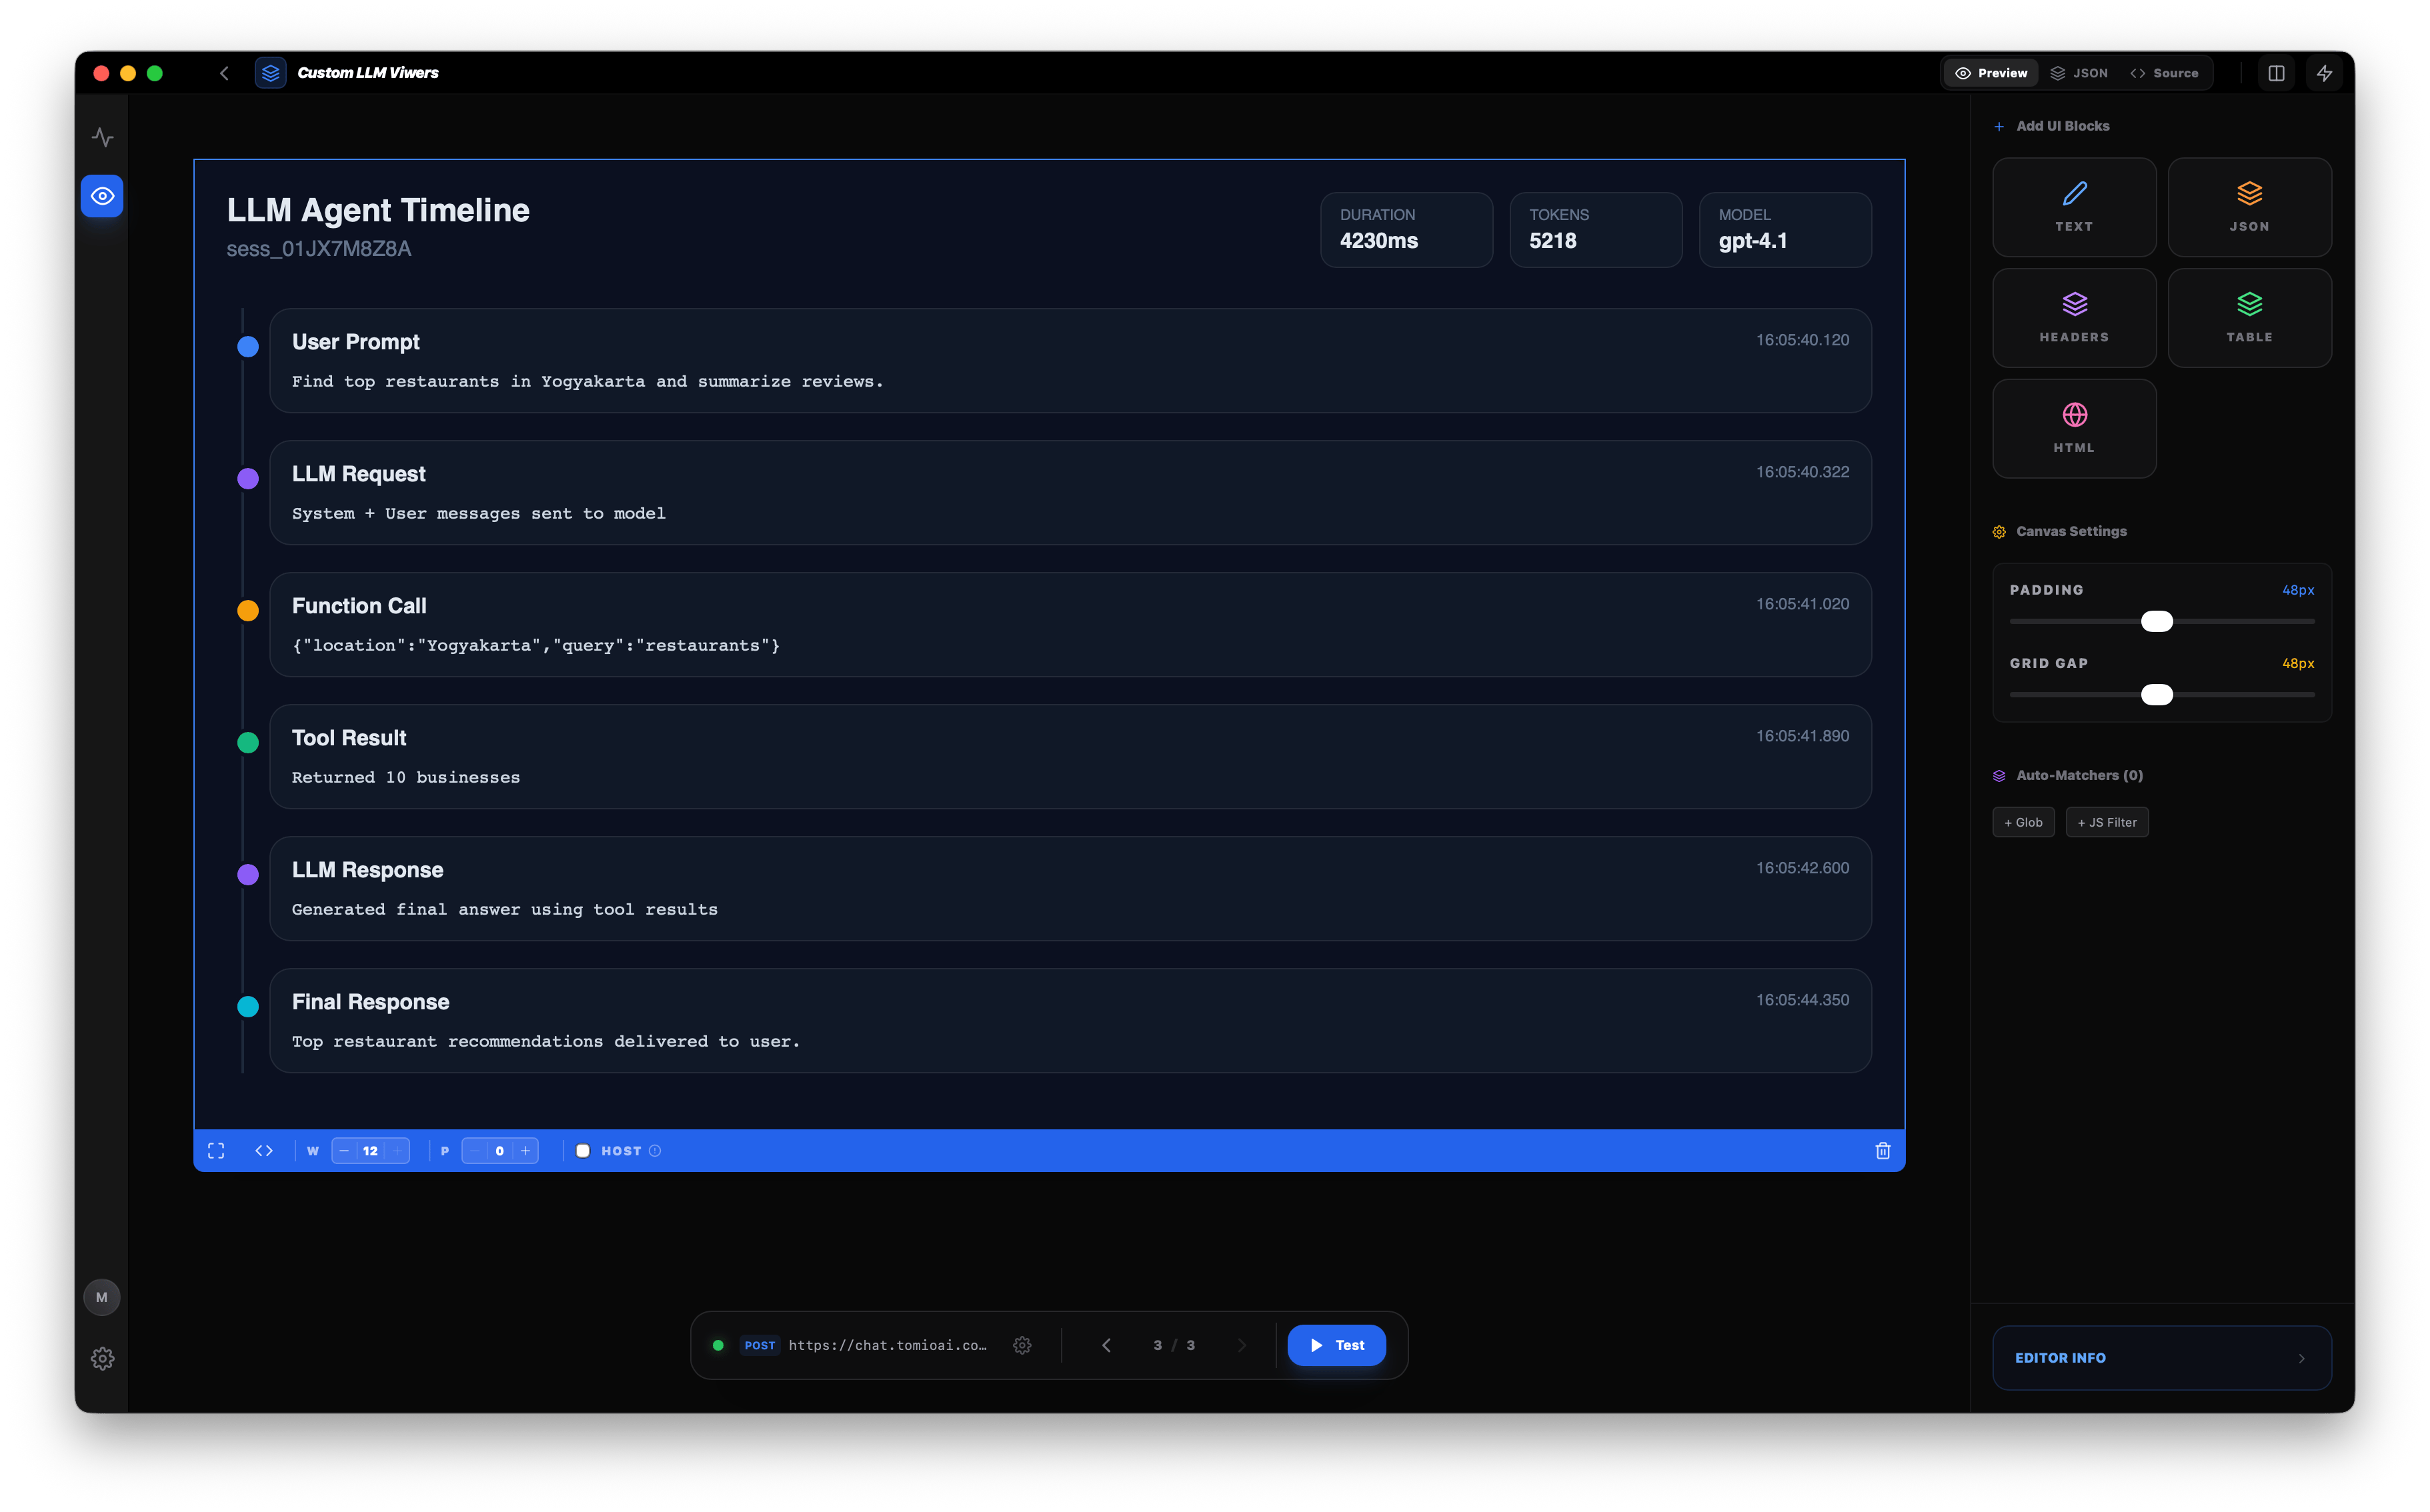Viewport: 2430px width, 1512px height.
Task: Click the HOST info icon
Action: coord(655,1151)
